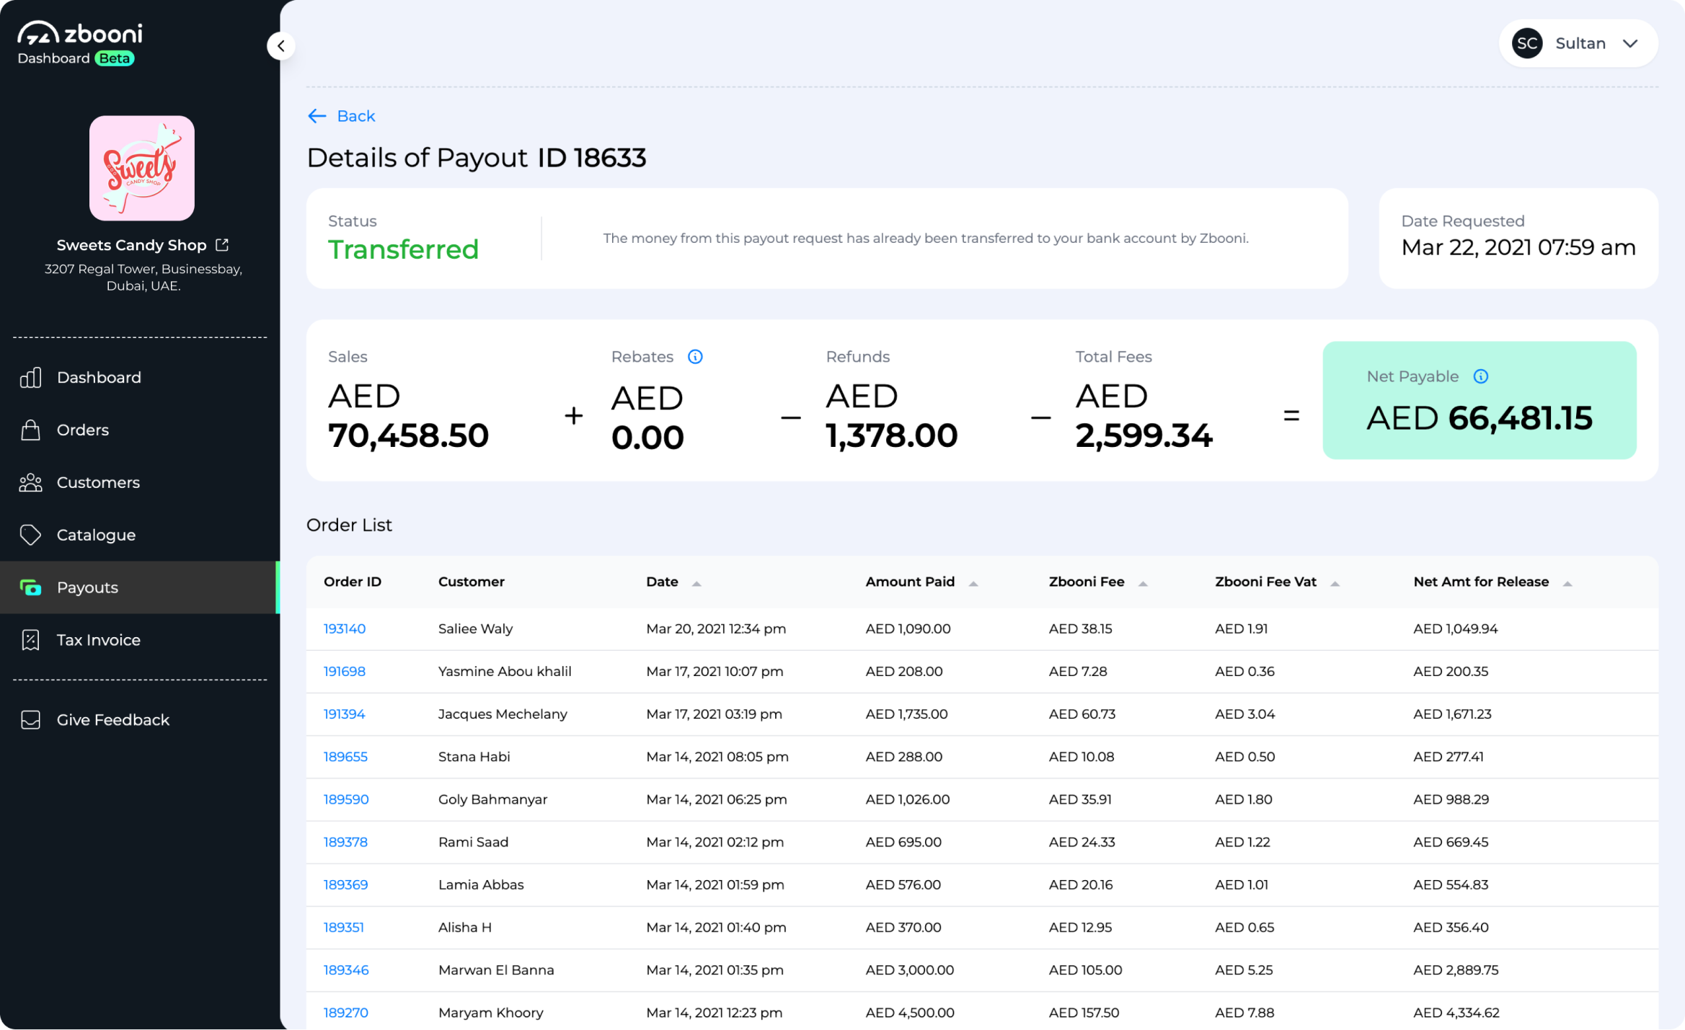
Task: Select the Payouts menu item
Action: pyautogui.click(x=87, y=587)
